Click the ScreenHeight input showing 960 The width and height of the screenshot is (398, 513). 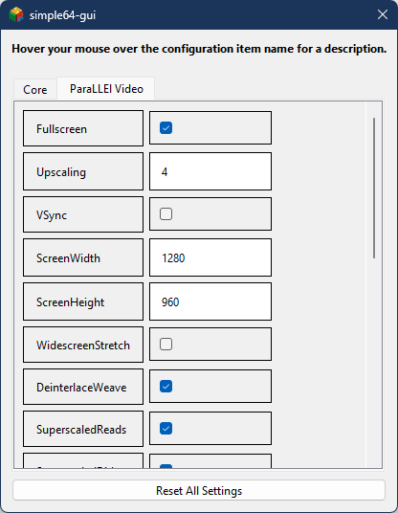pos(210,301)
